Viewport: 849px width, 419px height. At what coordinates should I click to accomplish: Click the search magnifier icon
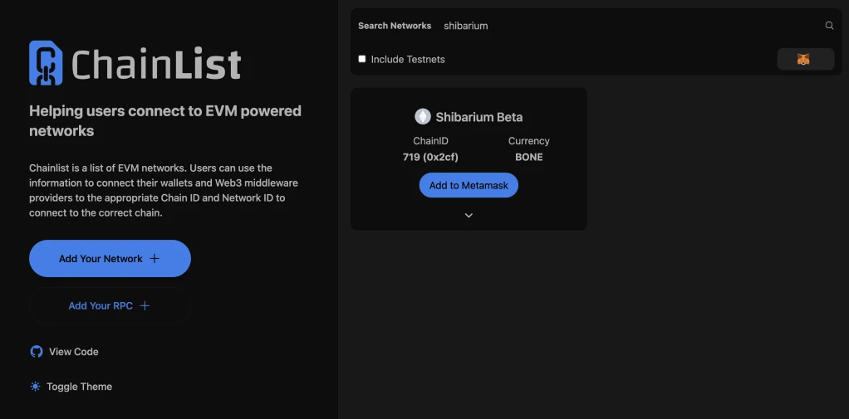click(829, 26)
